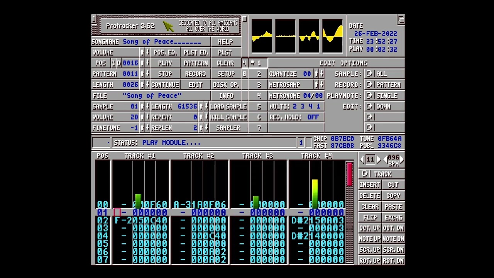This screenshot has width=494, height=278.
Task: Cycle the PATTERN record option
Action: (384, 85)
